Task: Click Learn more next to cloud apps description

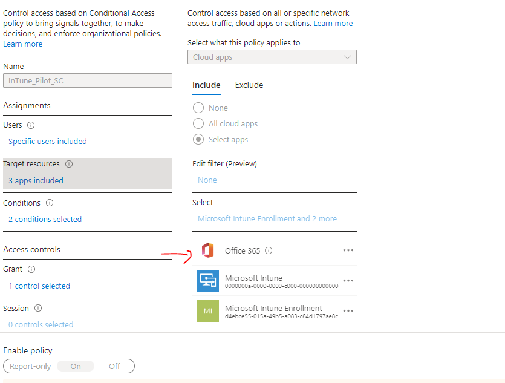Action: click(333, 24)
